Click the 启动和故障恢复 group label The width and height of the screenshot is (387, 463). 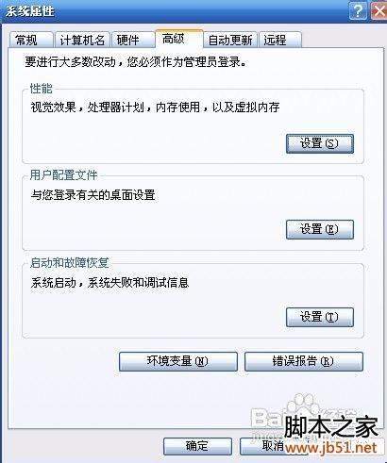(70, 262)
